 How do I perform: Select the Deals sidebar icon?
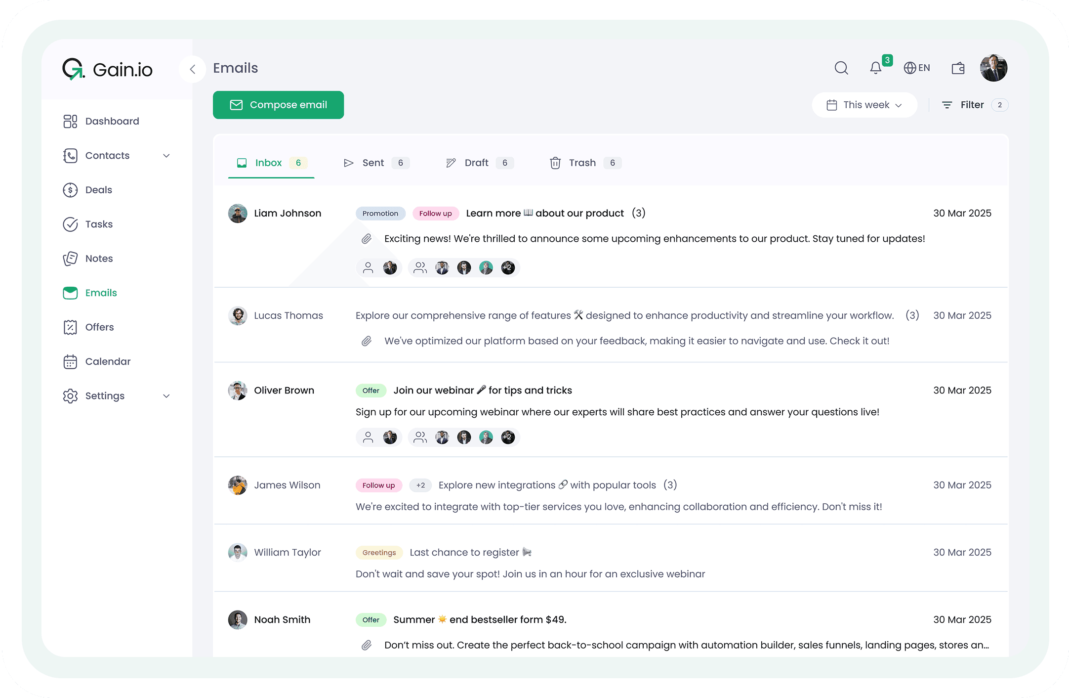(70, 190)
